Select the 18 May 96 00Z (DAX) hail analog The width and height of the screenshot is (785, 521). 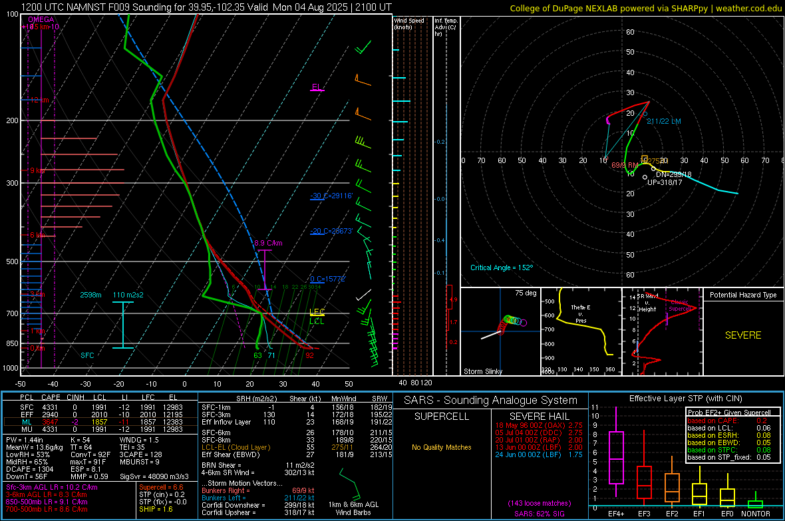[539, 425]
